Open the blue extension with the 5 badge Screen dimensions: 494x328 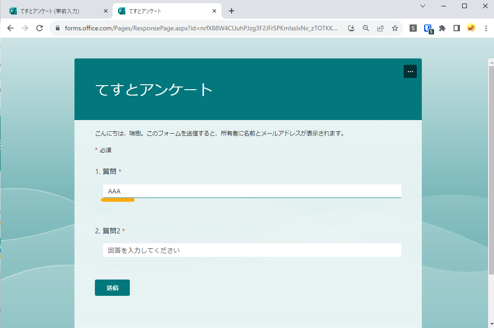point(428,29)
